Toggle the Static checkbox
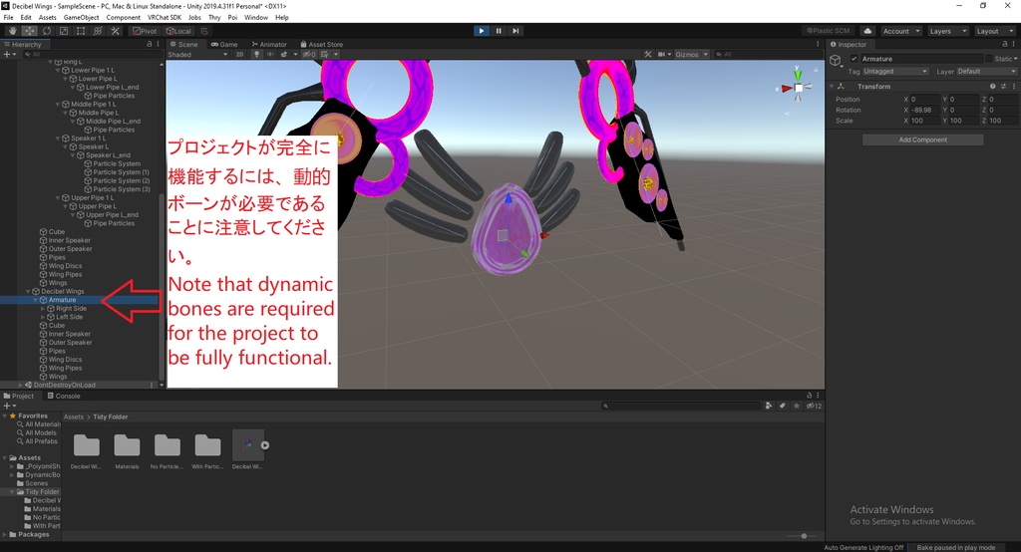1021x552 pixels. (989, 59)
